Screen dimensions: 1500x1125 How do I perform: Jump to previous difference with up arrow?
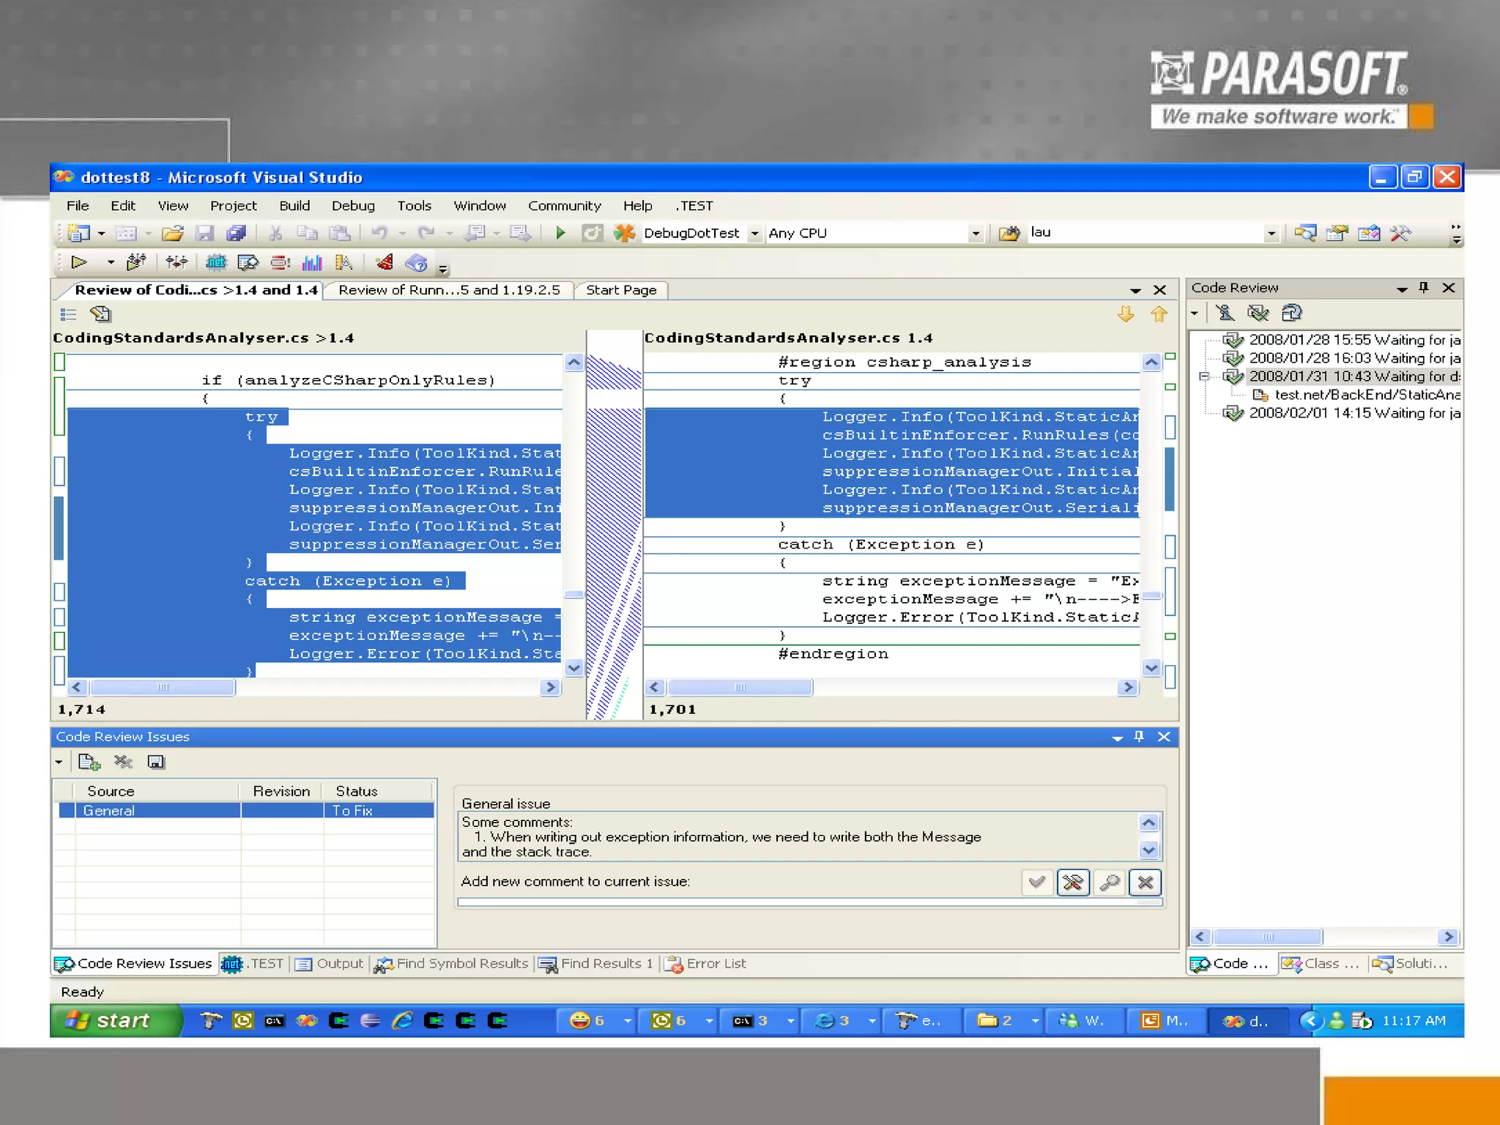(x=1159, y=314)
